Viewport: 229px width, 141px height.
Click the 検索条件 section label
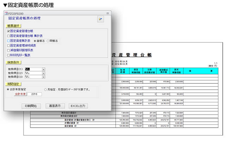coord(13,62)
